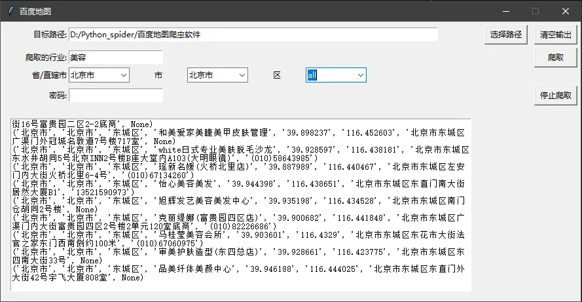Click the 百度地图 window title
The width and height of the screenshot is (582, 302).
click(35, 12)
